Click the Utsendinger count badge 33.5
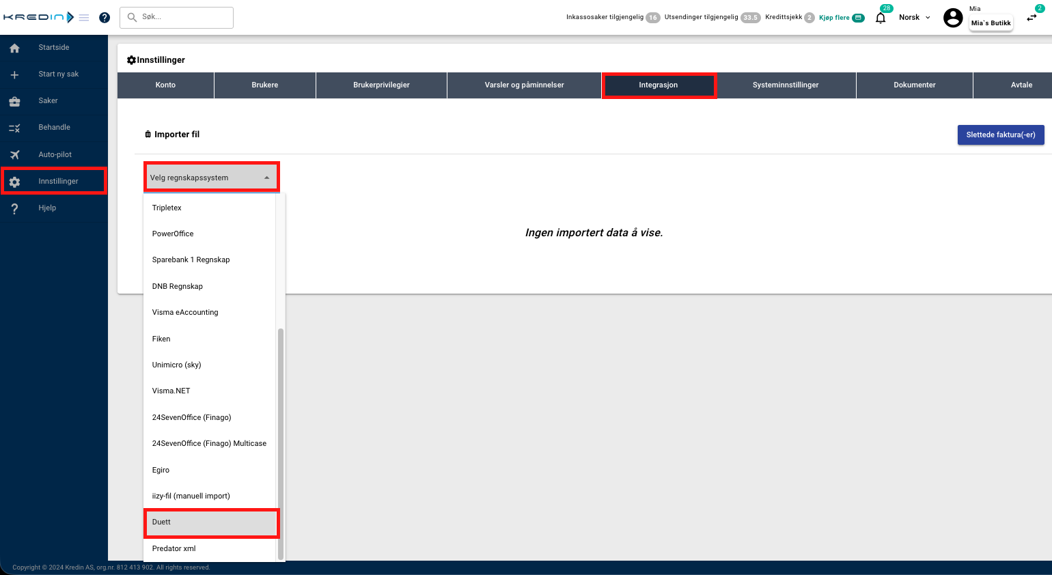The height and width of the screenshot is (575, 1052). point(751,18)
